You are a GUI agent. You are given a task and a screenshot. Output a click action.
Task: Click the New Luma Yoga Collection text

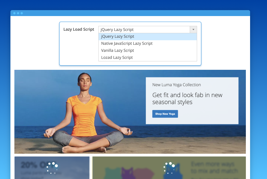pos(176,85)
